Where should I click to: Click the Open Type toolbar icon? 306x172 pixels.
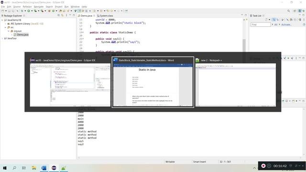coord(61,11)
